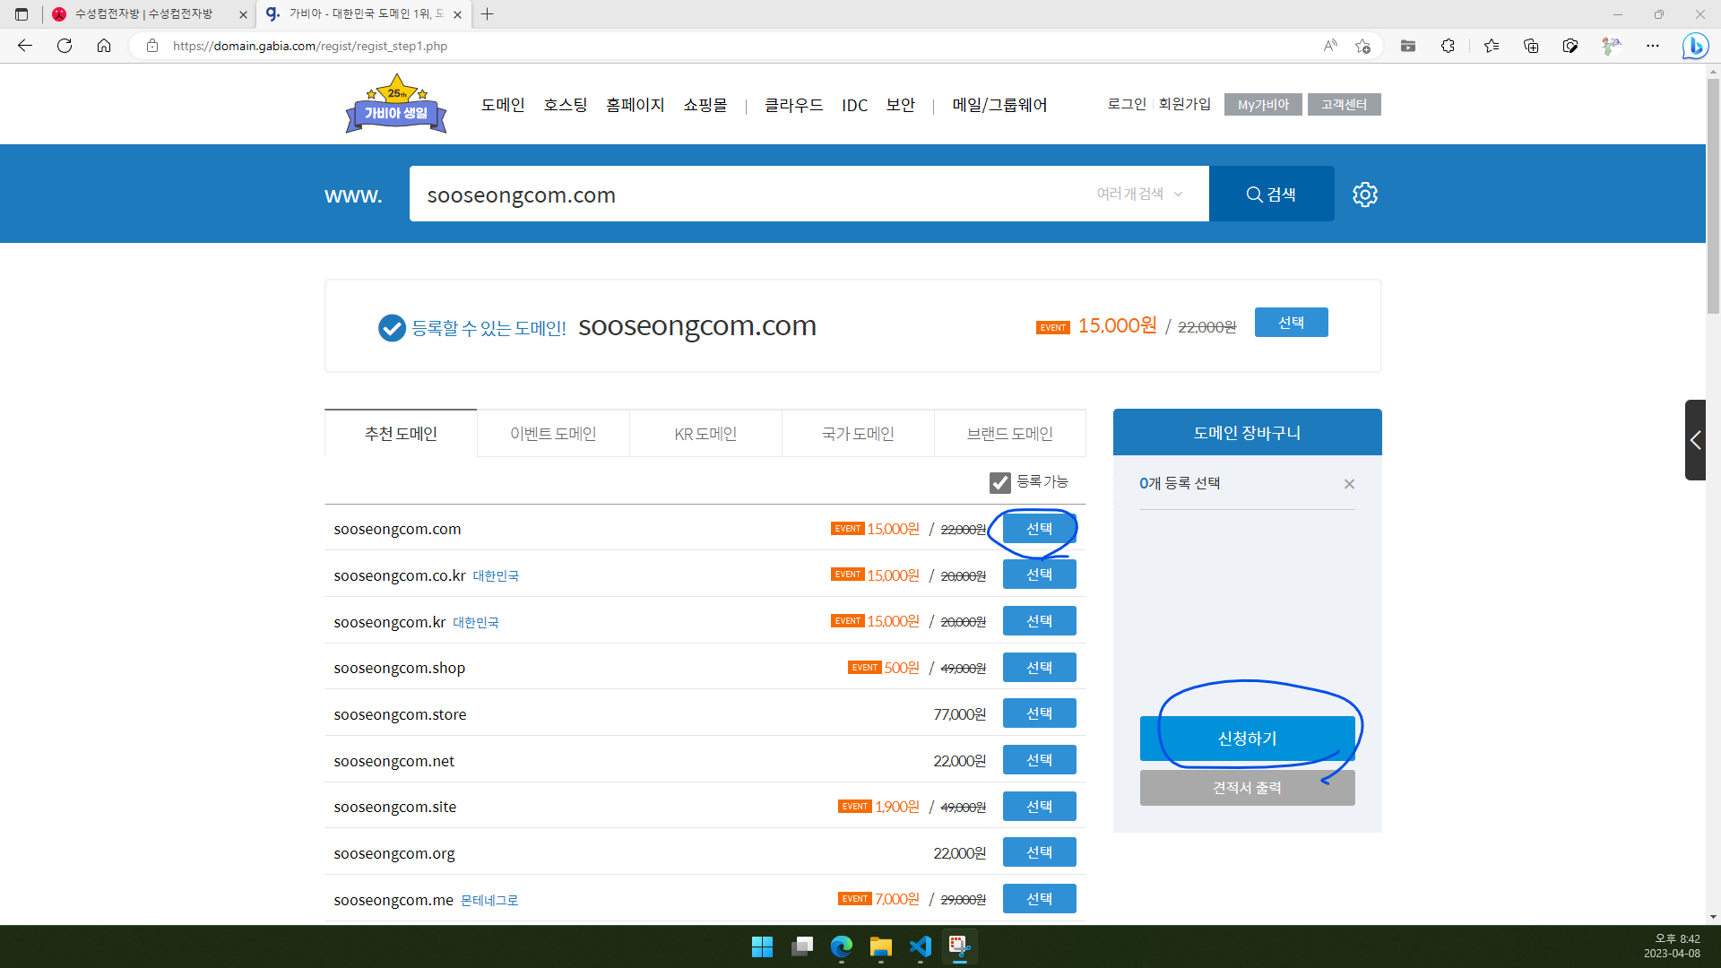The width and height of the screenshot is (1721, 968).
Task: Open browser settings and more menu
Action: [x=1653, y=46]
